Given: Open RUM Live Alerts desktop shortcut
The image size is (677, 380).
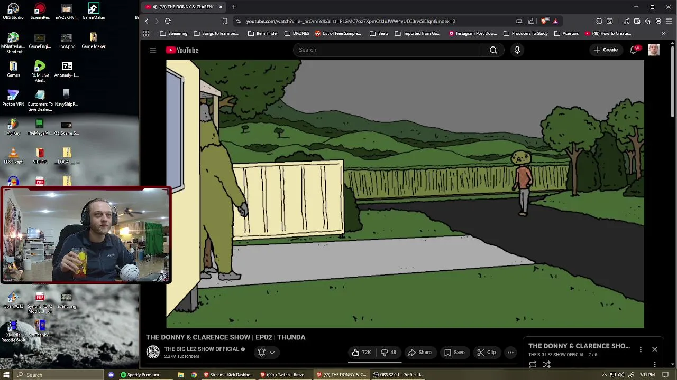Looking at the screenshot, I should click(x=40, y=71).
